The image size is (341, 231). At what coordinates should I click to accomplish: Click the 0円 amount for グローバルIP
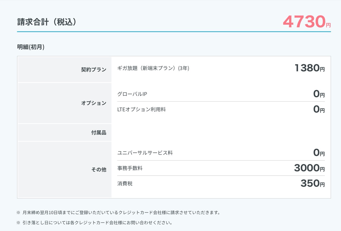(319, 94)
